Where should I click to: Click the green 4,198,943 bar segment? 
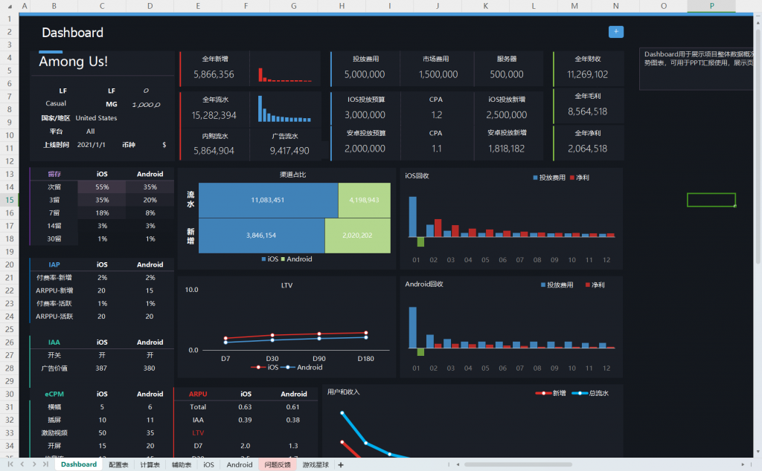(x=365, y=200)
